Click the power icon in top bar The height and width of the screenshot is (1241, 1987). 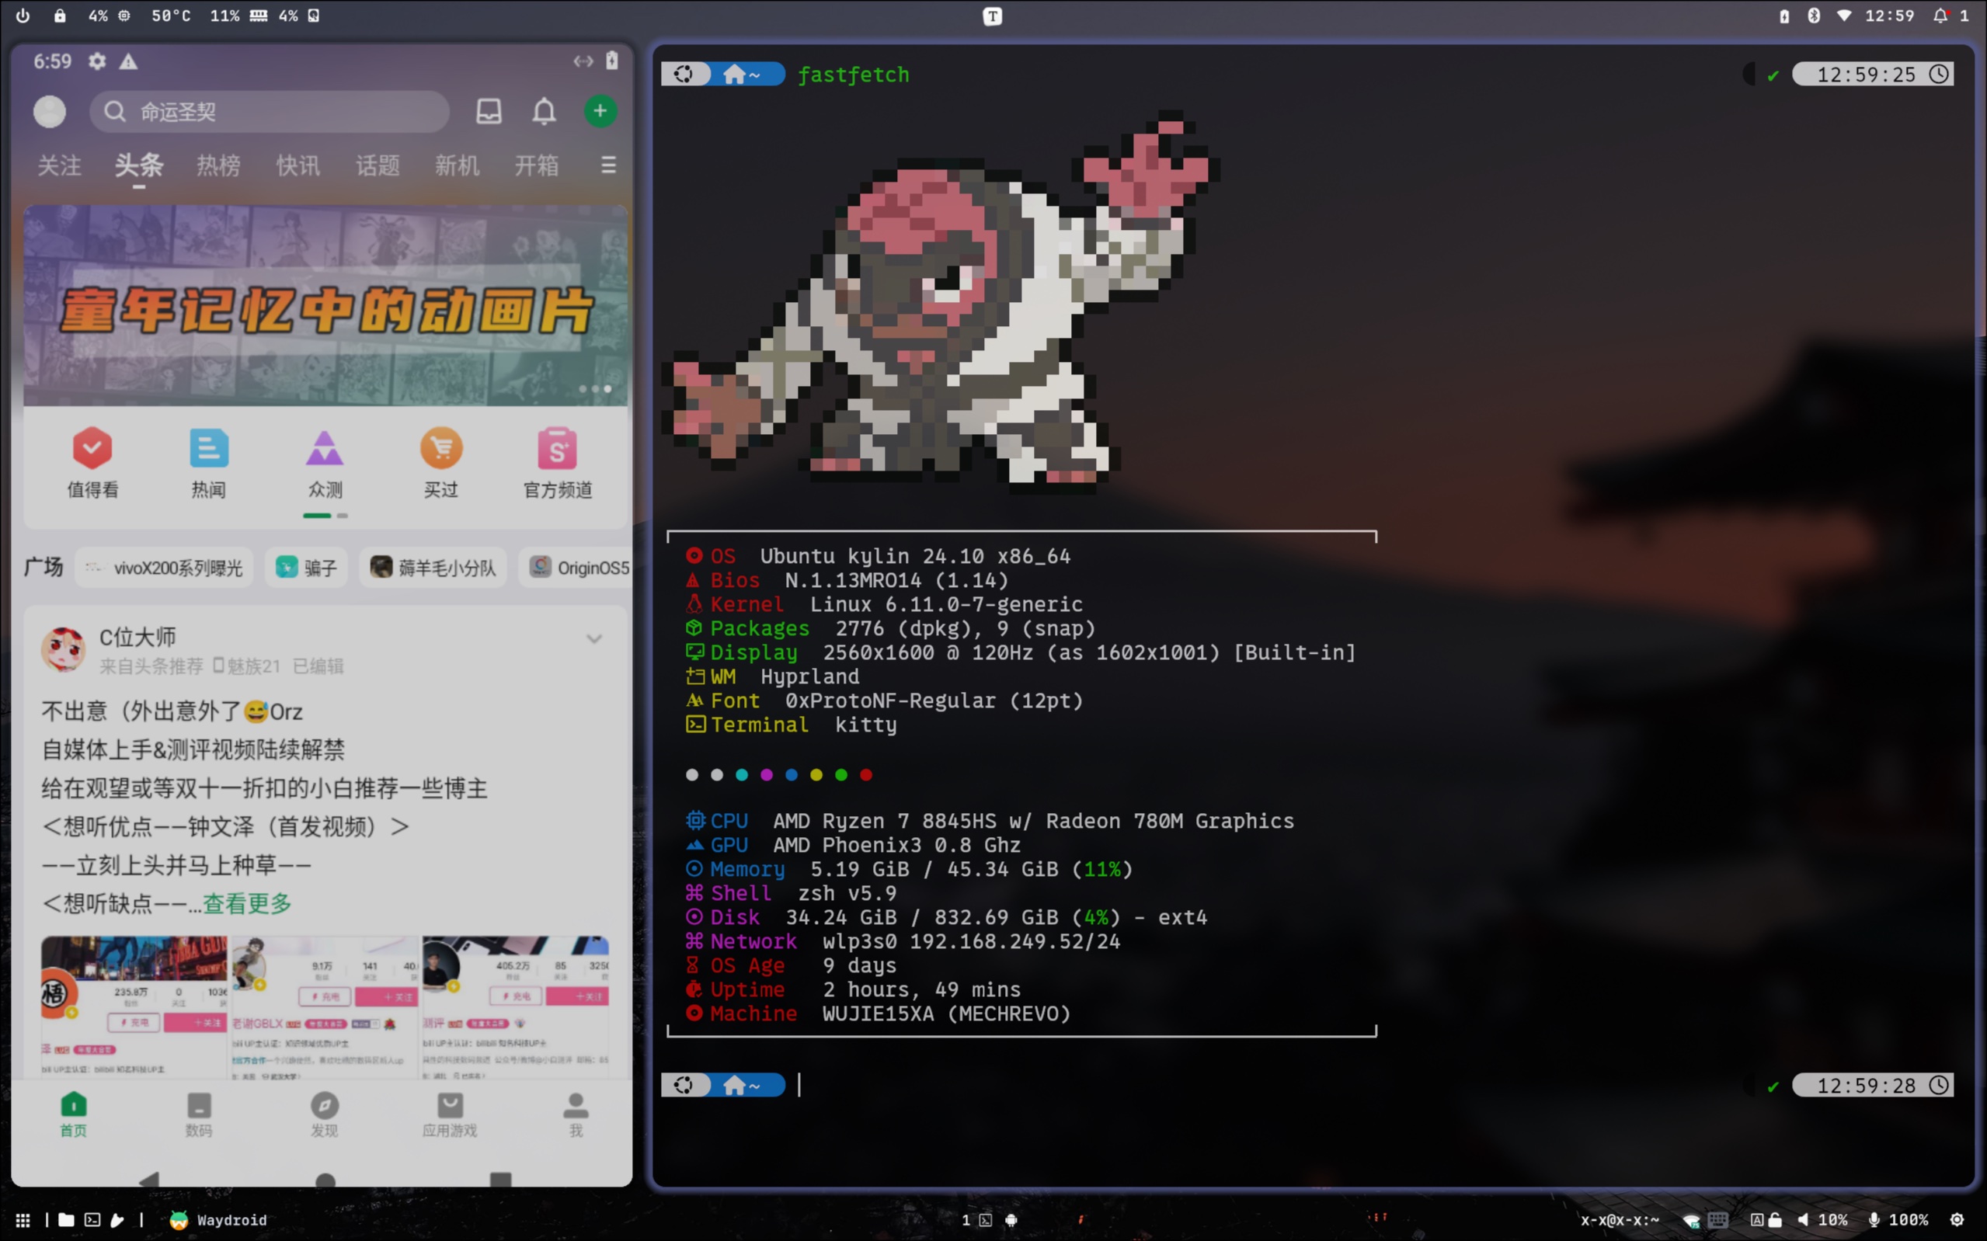23,16
